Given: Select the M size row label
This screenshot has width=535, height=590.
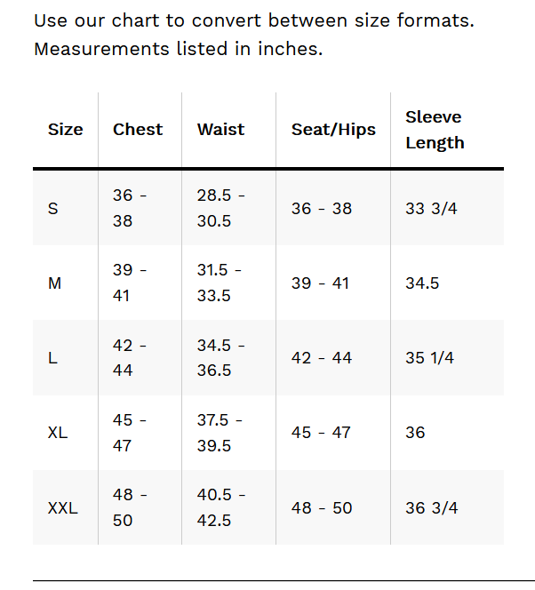Looking at the screenshot, I should (x=55, y=283).
